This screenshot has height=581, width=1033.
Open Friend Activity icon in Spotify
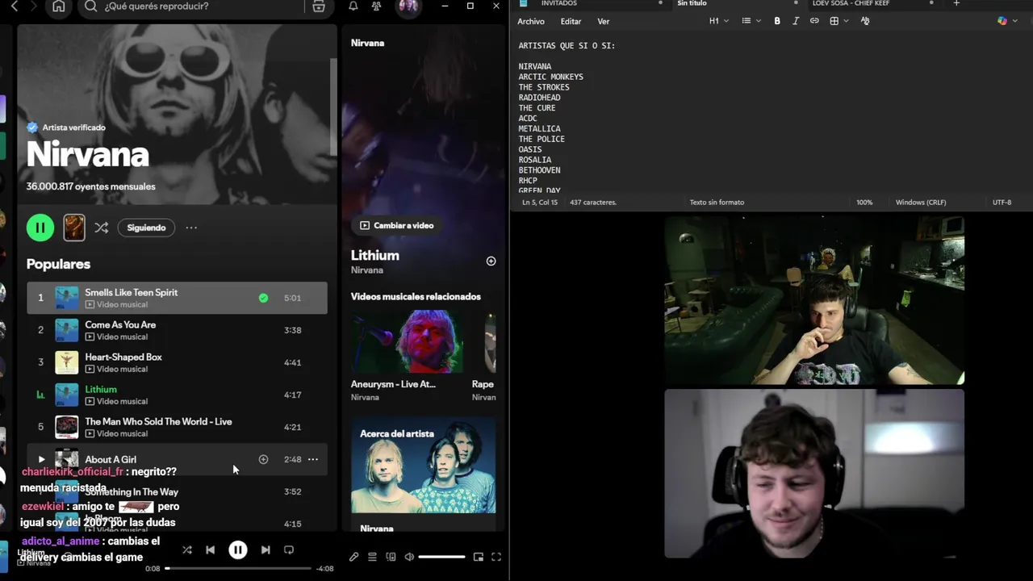click(x=376, y=6)
